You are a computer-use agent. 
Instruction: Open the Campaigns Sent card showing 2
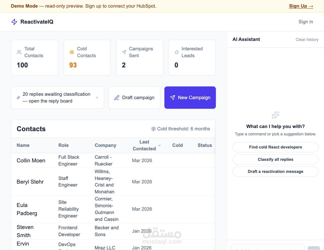tap(140, 58)
